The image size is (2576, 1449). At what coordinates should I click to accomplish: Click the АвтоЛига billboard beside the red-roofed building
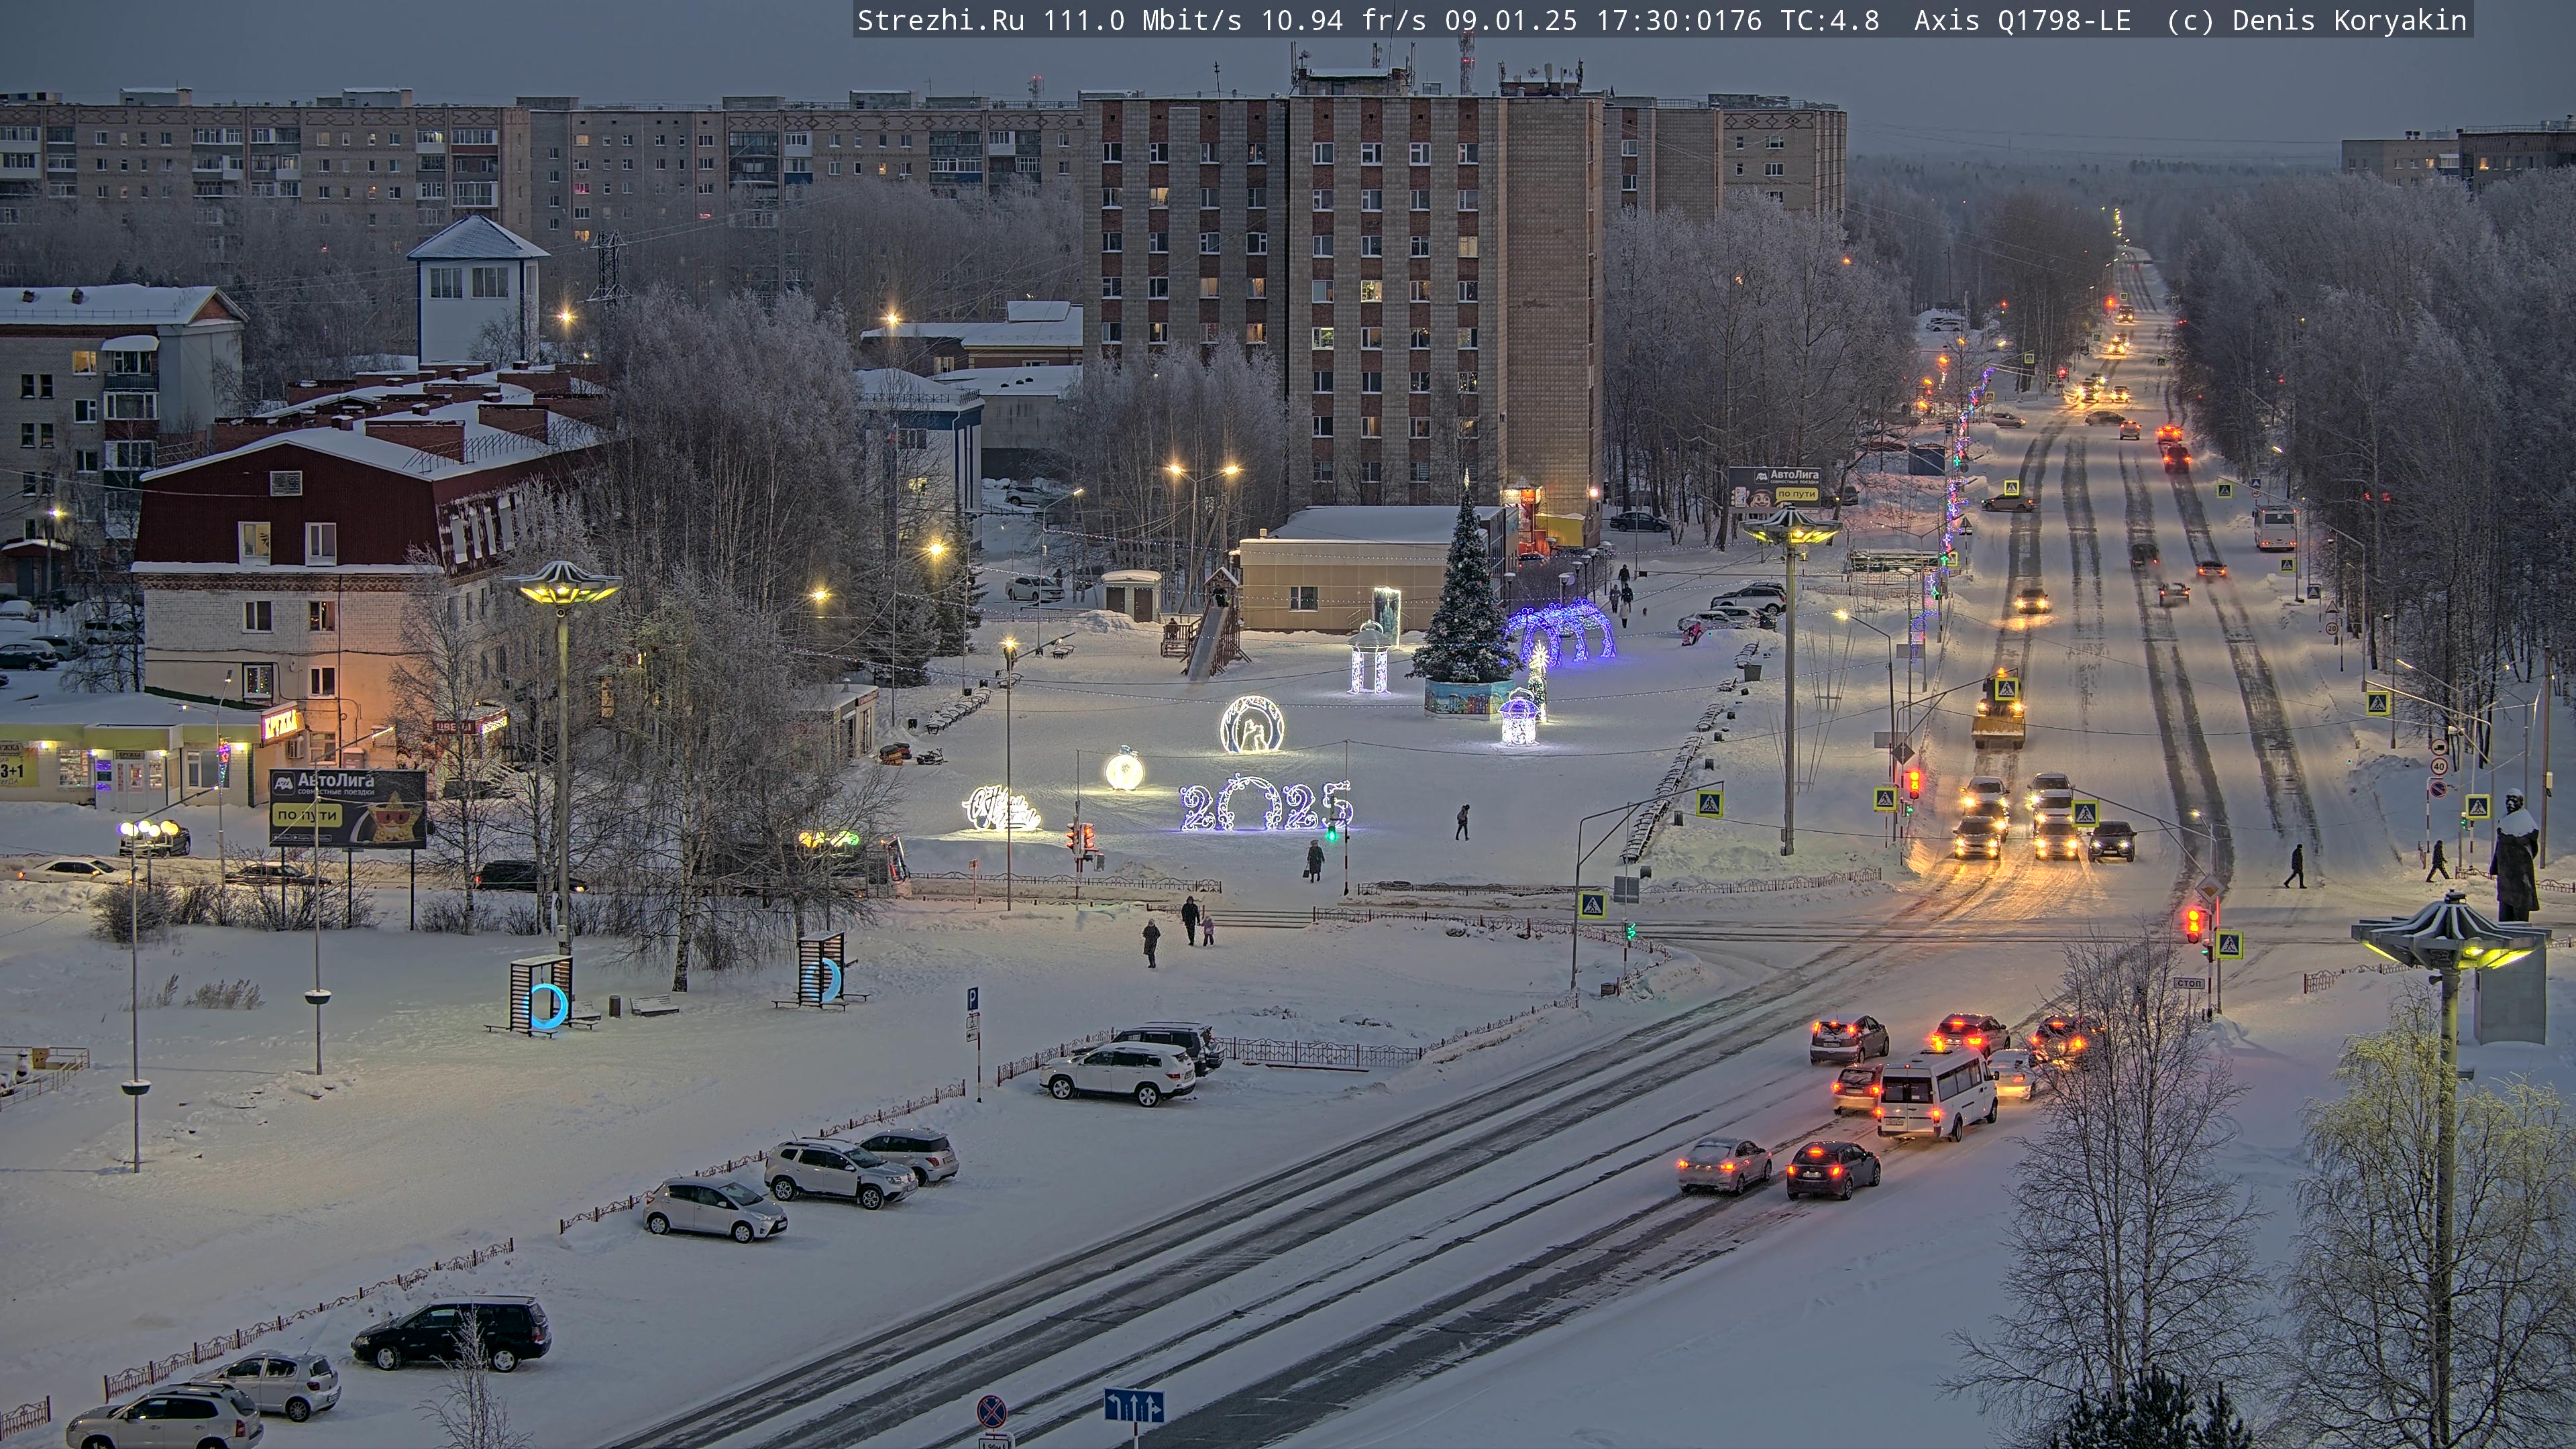pyautogui.click(x=347, y=808)
